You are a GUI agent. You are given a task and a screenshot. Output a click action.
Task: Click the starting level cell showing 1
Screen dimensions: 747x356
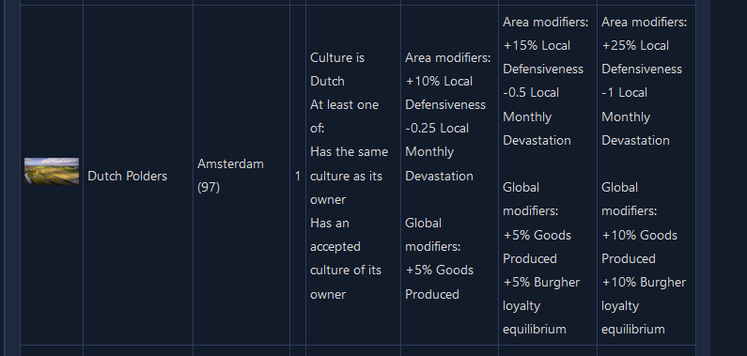pos(297,176)
